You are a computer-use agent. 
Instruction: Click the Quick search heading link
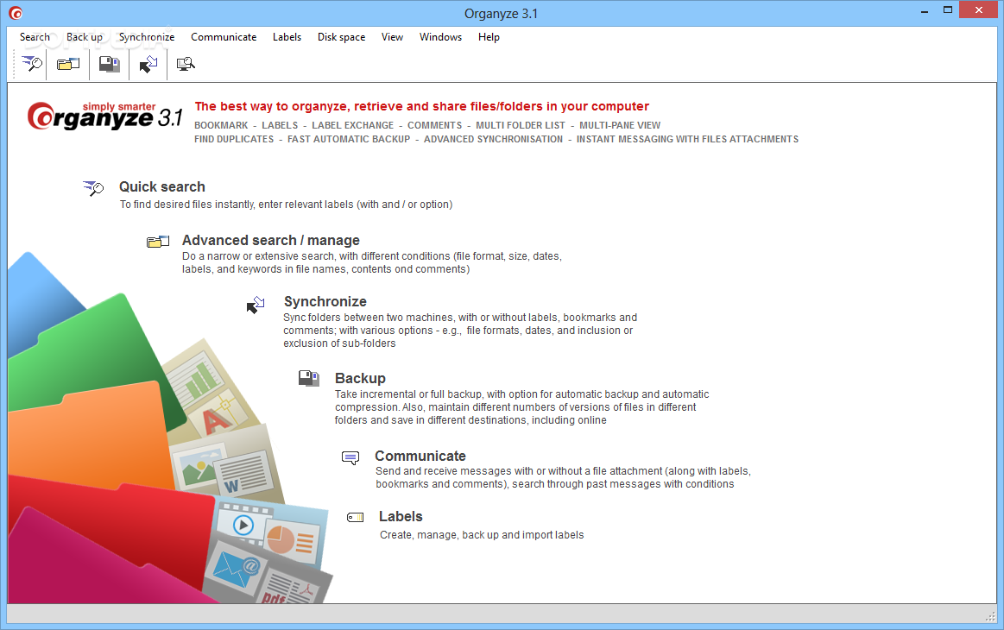click(x=162, y=187)
